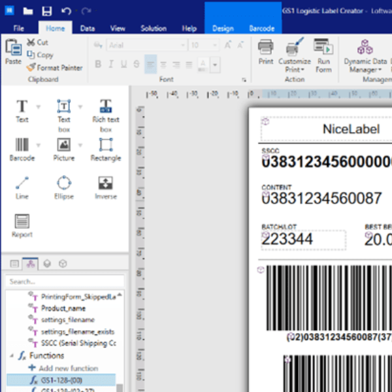Screen dimensions: 392x392
Task: Select the settings_filename variable
Action: (x=67, y=319)
